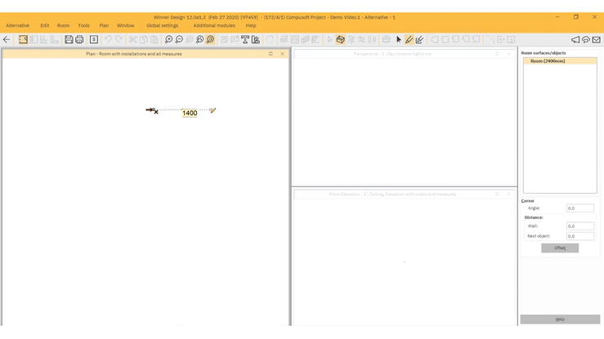Click the Save disk icon
604x339 pixels.
pos(69,39)
